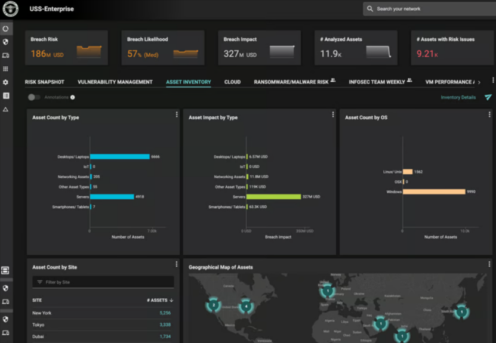496x343 pixels.
Task: Click the SITE column header
Action: (37, 300)
